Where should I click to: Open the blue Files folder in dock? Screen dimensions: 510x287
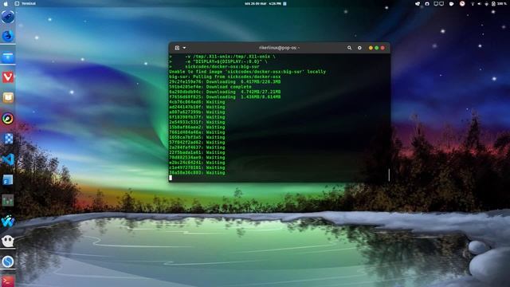pyautogui.click(x=8, y=57)
